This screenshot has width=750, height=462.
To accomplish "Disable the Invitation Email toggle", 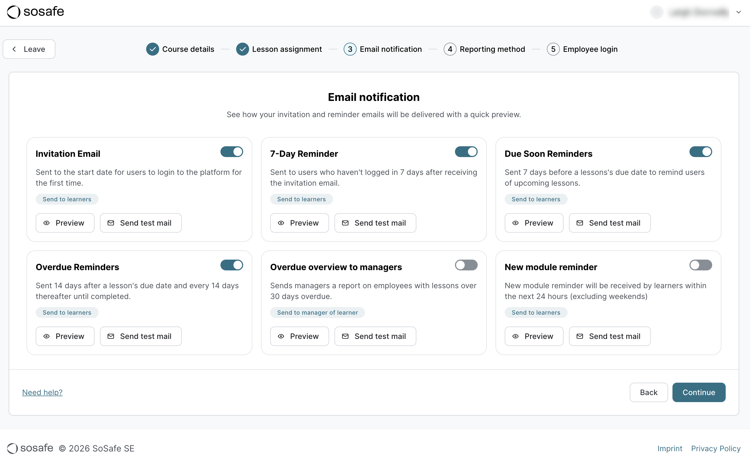I will pos(232,152).
